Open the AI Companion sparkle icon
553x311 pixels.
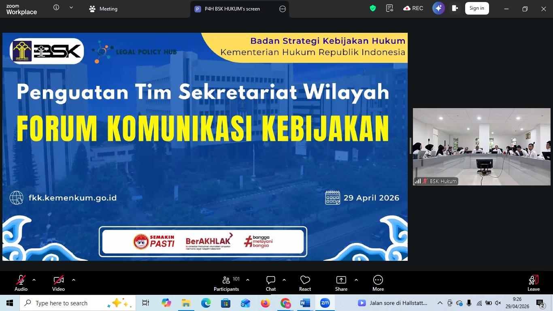pyautogui.click(x=438, y=9)
